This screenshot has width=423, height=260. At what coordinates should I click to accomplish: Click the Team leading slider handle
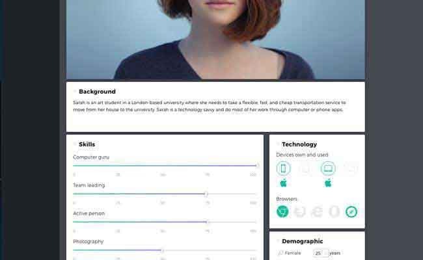(x=206, y=194)
